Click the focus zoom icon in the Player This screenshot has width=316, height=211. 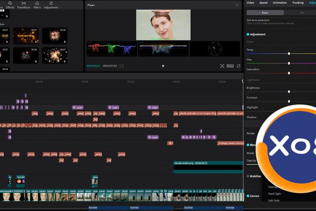click(x=222, y=66)
